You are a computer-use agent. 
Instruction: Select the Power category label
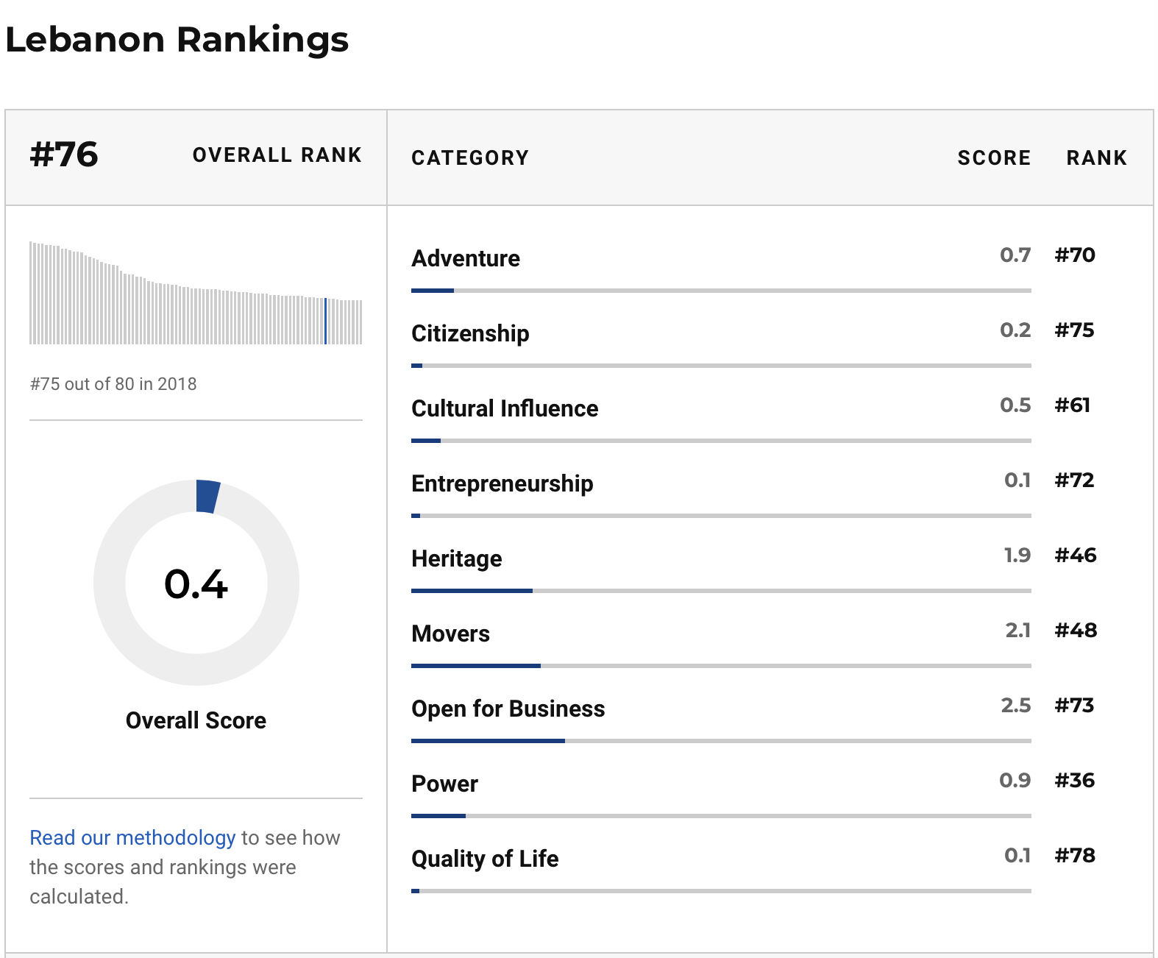[x=445, y=784]
